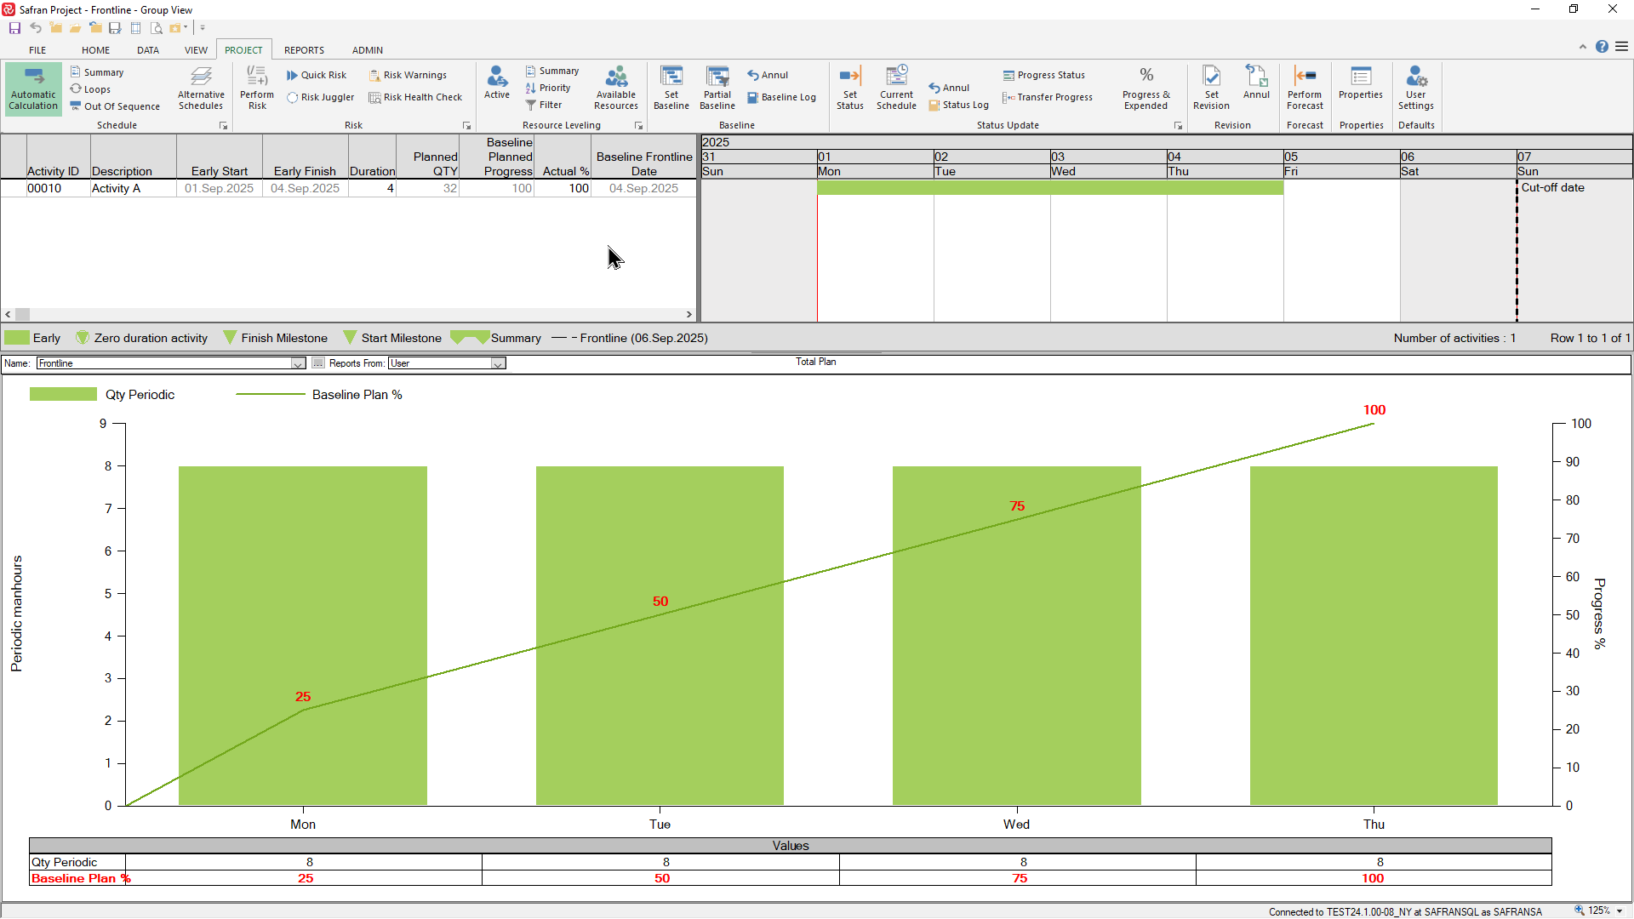
Task: Customize the Quick Access Toolbar dropdown
Action: point(203,28)
